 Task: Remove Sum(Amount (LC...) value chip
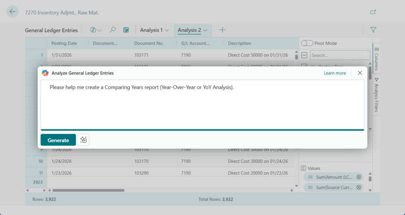click(359, 177)
